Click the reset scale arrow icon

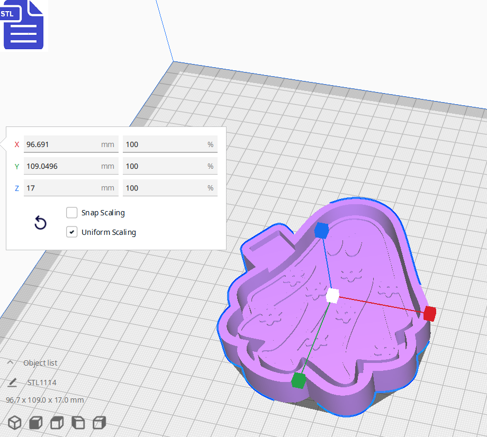40,223
